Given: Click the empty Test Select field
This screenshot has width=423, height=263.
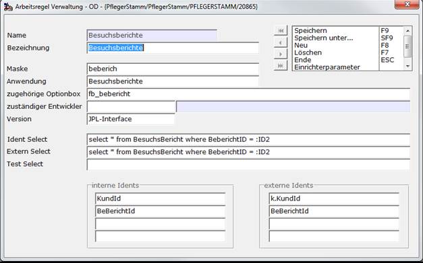Looking at the screenshot, I should pos(248,164).
